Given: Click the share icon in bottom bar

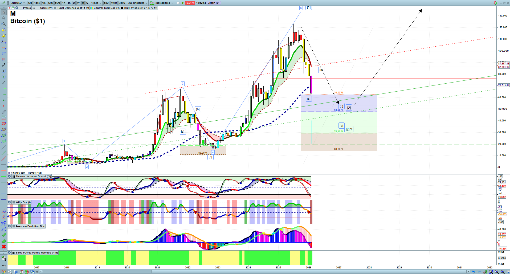Looking at the screenshot, I should (x=10, y=272).
